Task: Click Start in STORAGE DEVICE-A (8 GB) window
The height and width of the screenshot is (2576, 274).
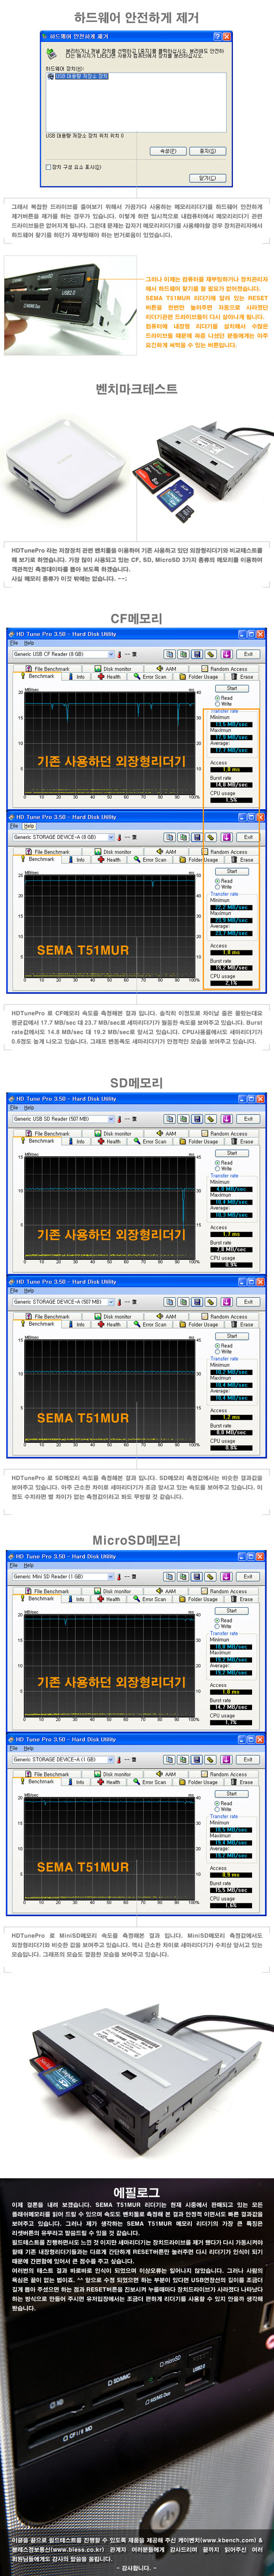Action: 232,871
